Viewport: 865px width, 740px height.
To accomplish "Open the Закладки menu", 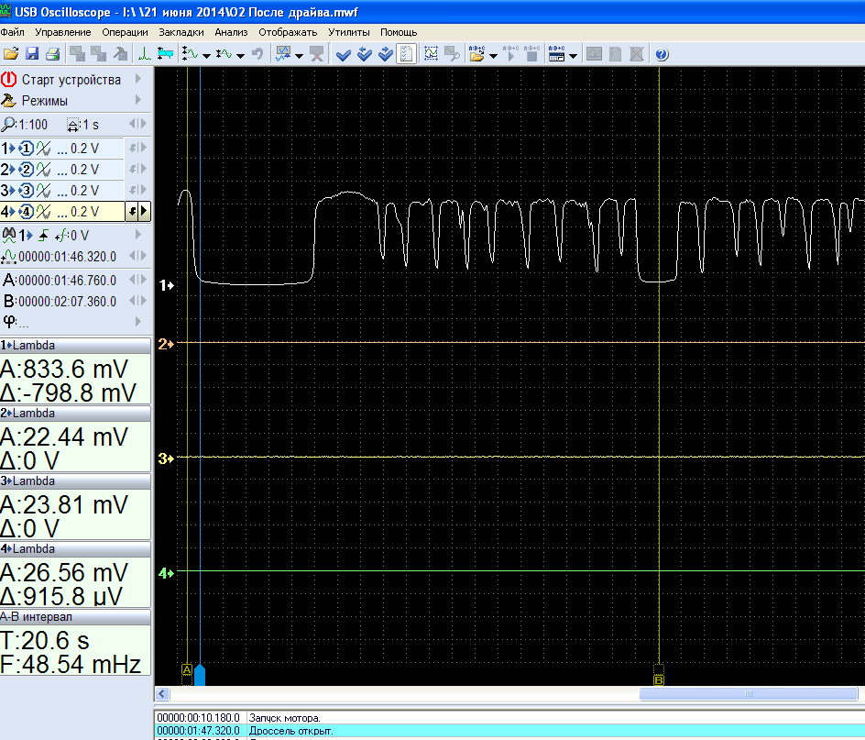I will point(181,32).
